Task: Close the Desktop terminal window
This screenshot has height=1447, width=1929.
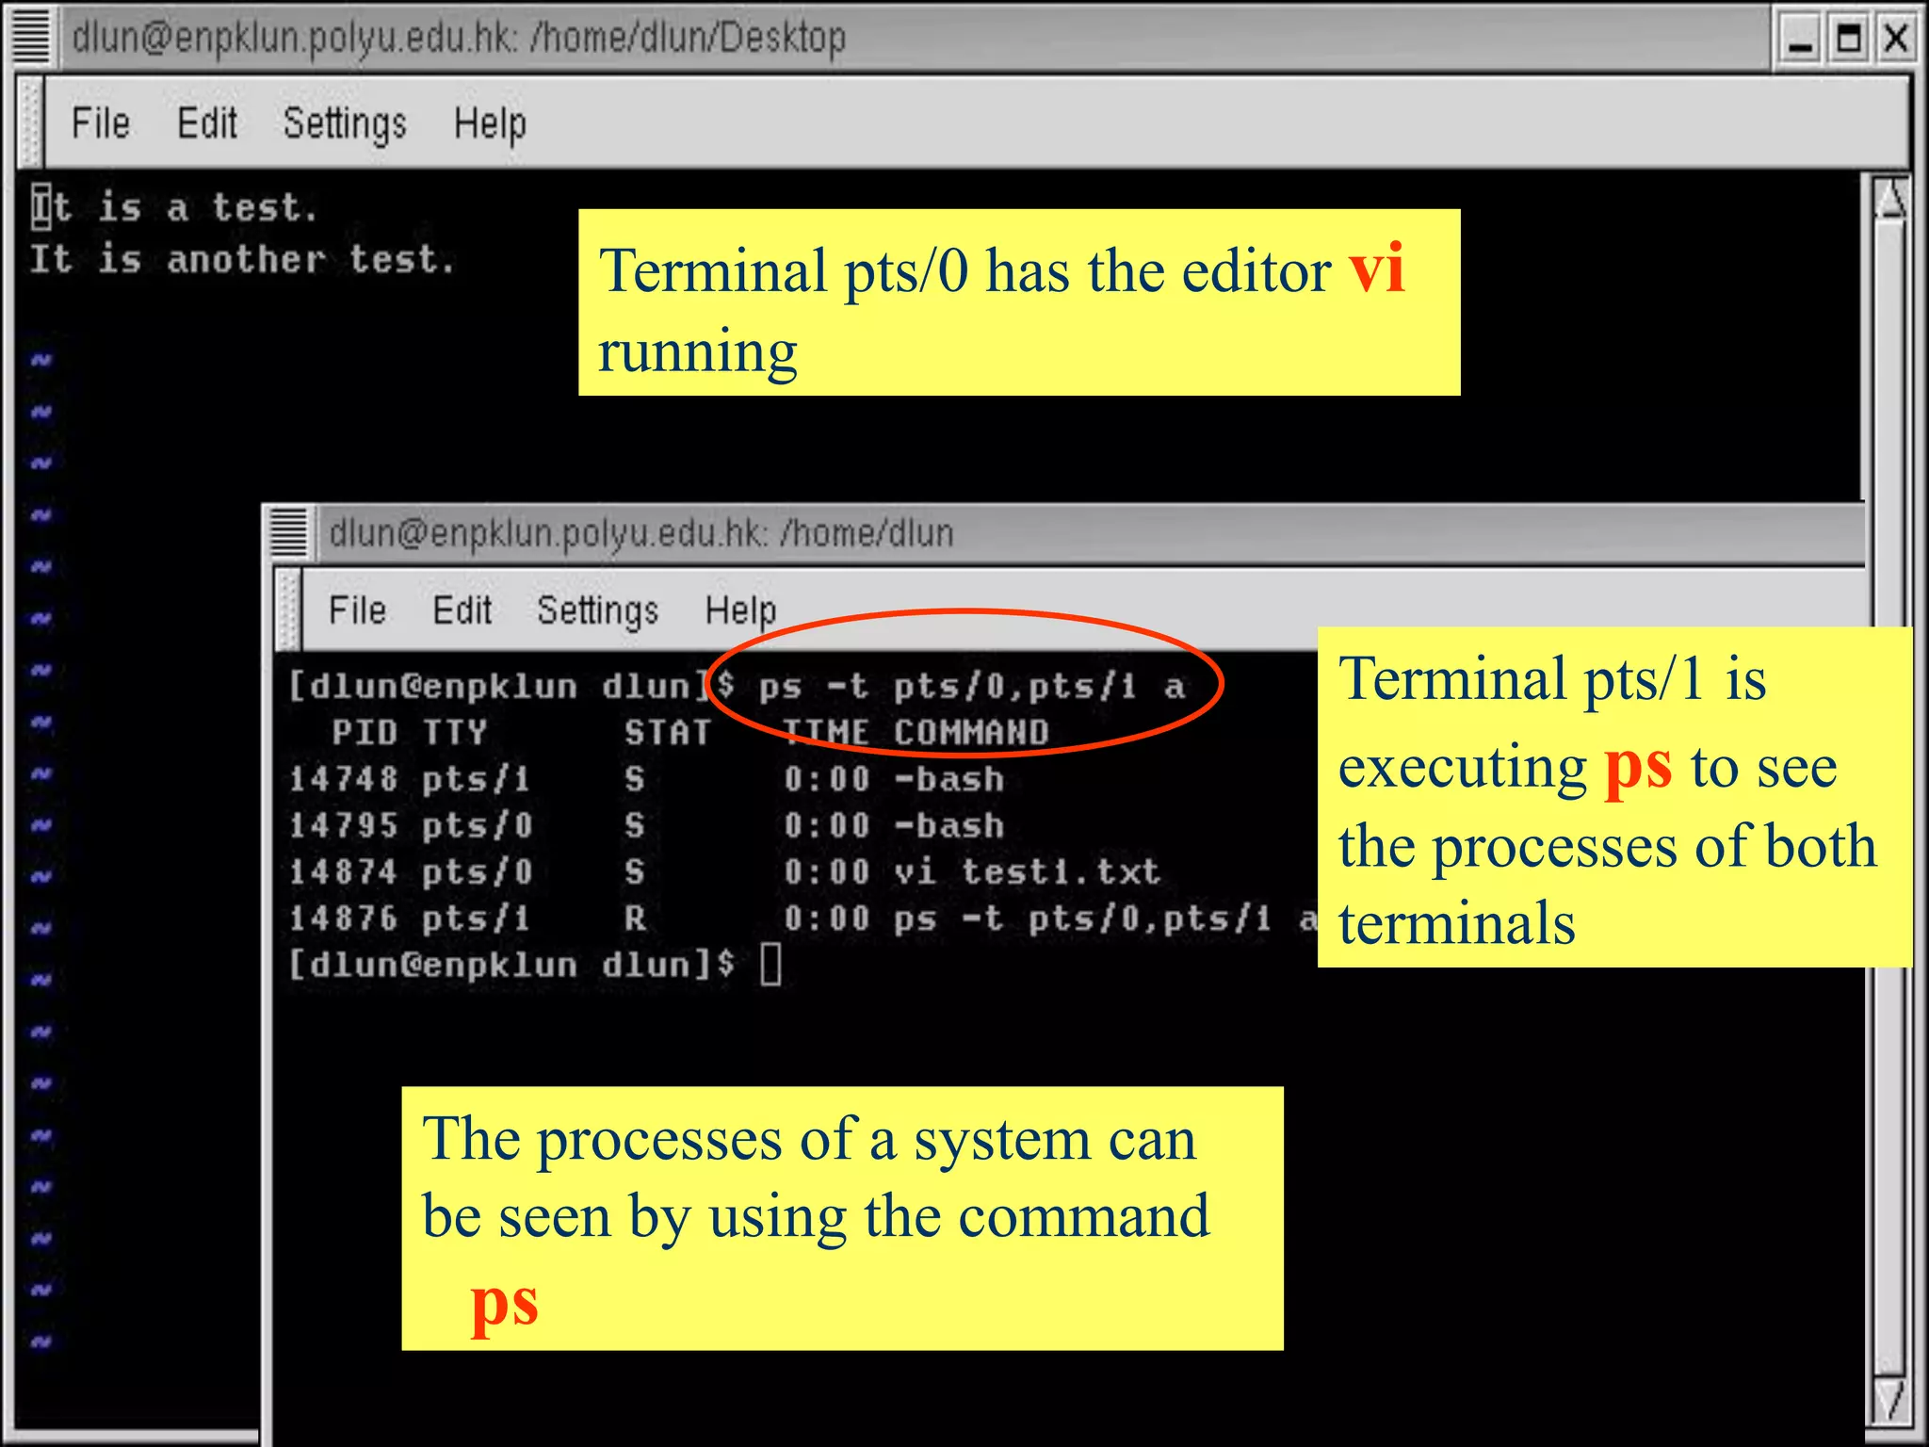Action: (x=1895, y=40)
